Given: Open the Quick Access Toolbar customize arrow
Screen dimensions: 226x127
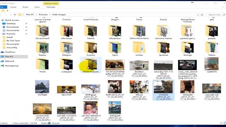Looking at the screenshot, I should (x=7, y=11).
